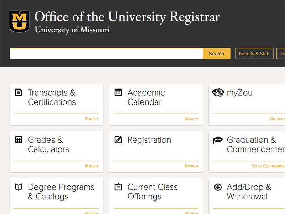Viewport: 285px width, 214px height.
Task: Click the Grades & Calculators calculator icon
Action: coord(19,139)
